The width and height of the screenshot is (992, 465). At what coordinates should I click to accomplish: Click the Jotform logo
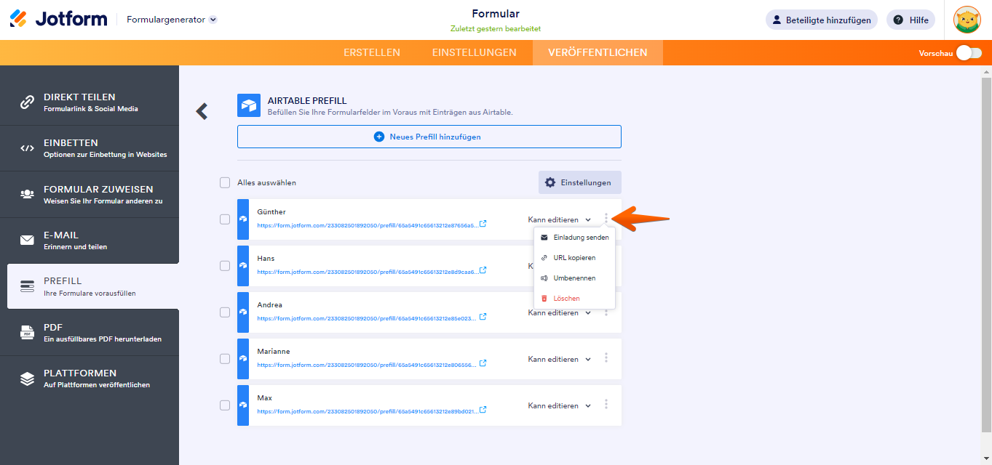click(58, 20)
